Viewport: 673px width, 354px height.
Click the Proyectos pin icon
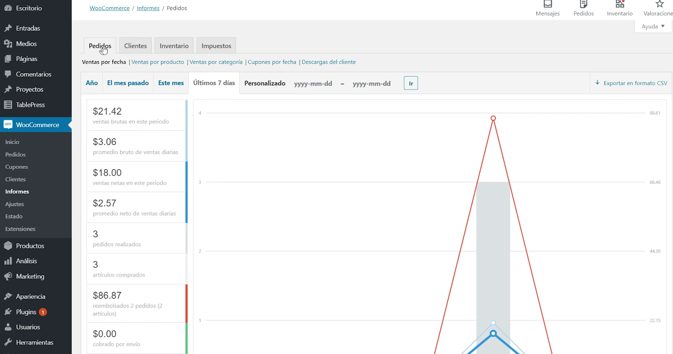click(x=8, y=89)
